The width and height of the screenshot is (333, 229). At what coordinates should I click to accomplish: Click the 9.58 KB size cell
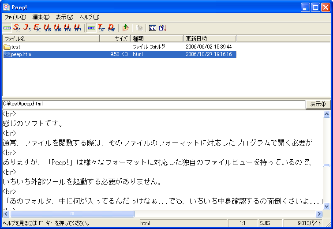[x=119, y=54]
